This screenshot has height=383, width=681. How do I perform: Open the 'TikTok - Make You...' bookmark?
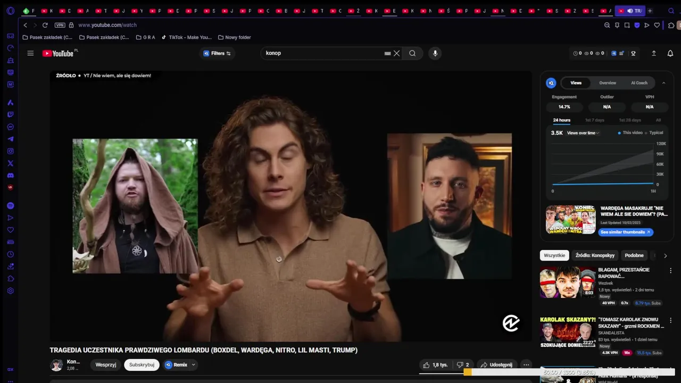[187, 37]
